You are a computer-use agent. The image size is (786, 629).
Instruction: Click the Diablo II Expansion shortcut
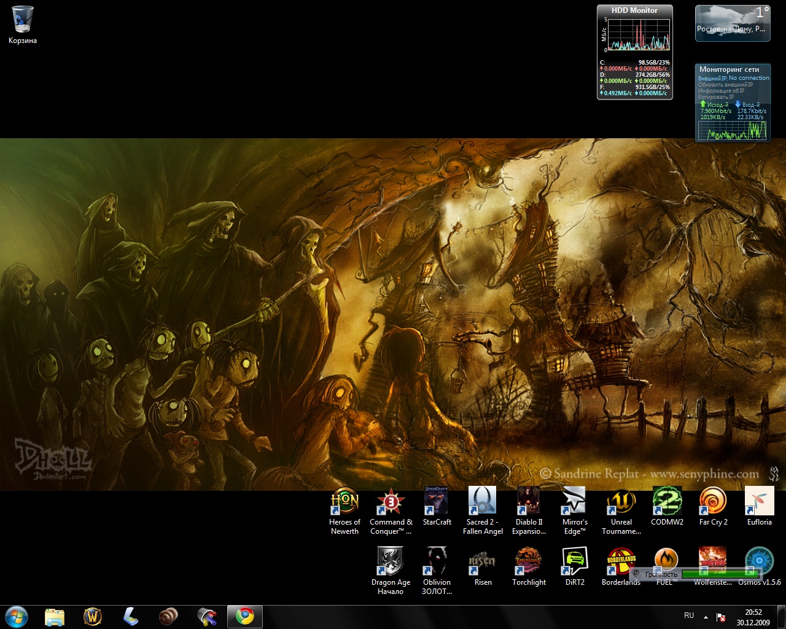pos(529,511)
